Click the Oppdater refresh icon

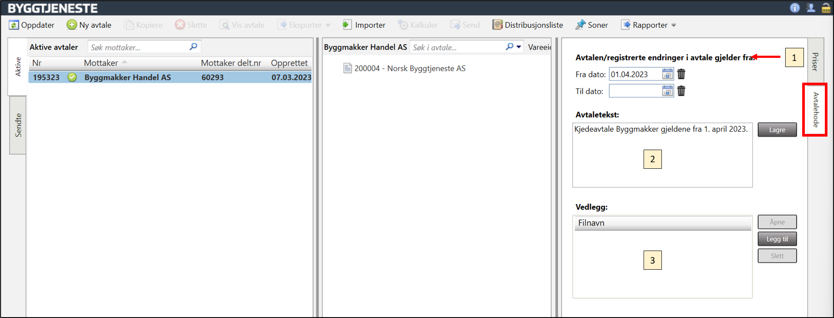point(14,25)
